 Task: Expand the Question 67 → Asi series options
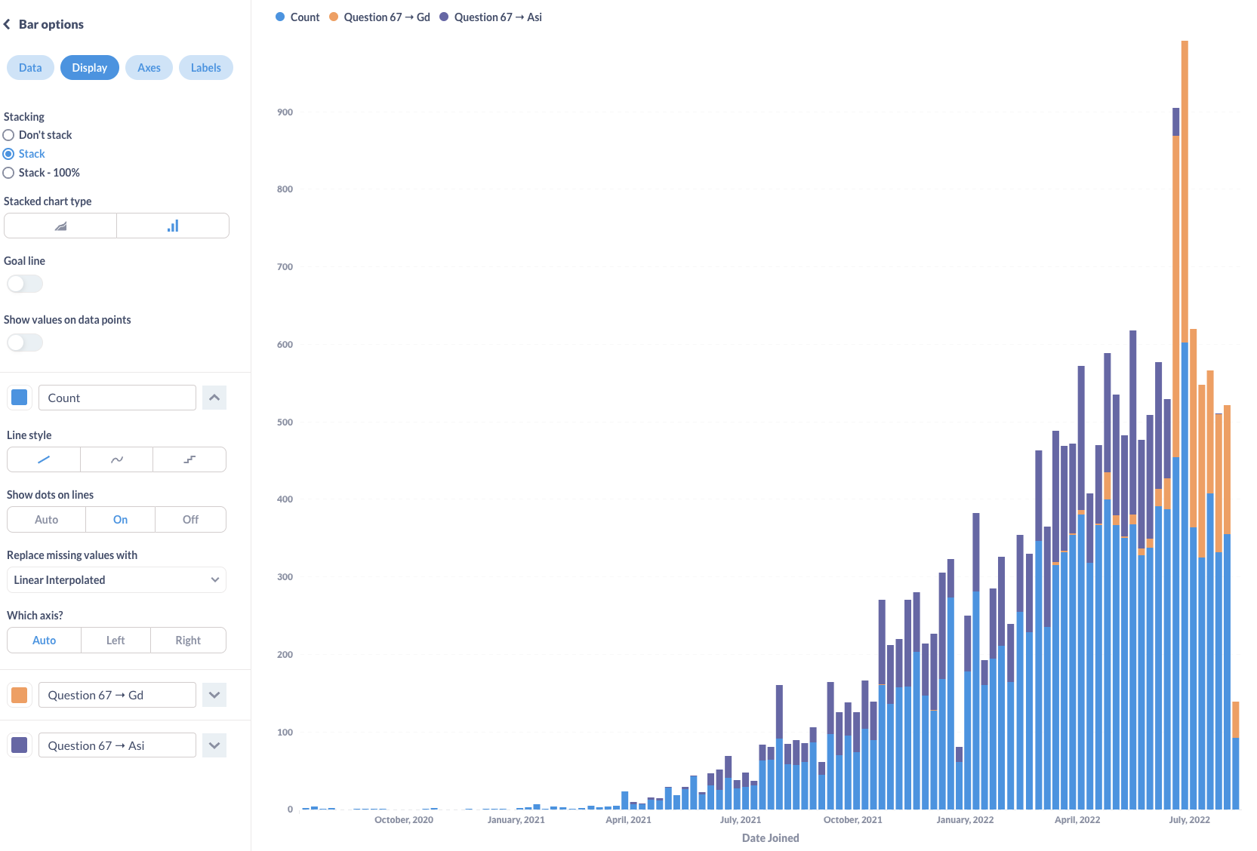[x=214, y=745]
